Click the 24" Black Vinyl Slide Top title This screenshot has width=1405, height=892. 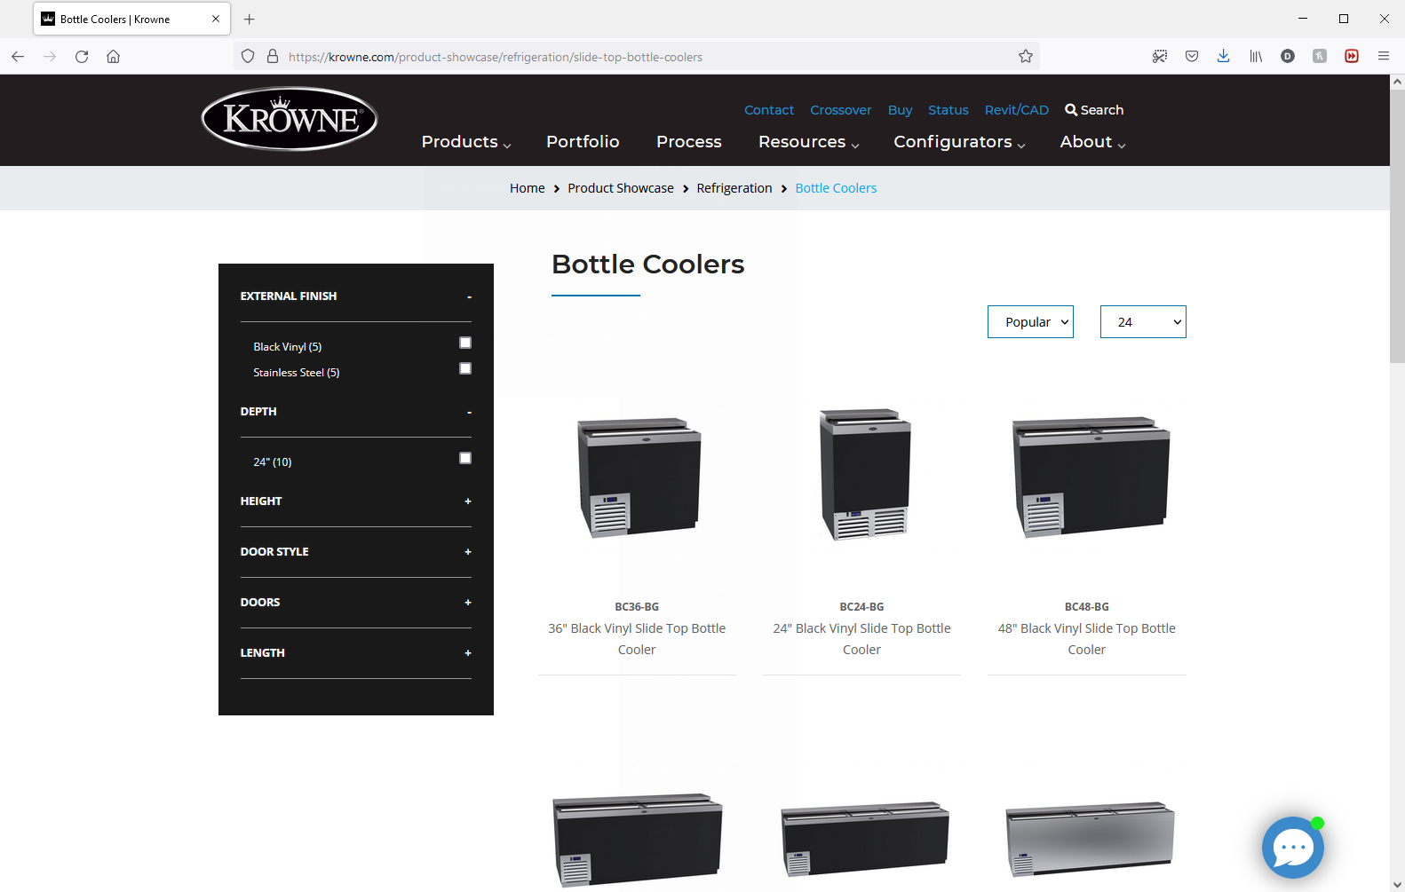tap(861, 639)
